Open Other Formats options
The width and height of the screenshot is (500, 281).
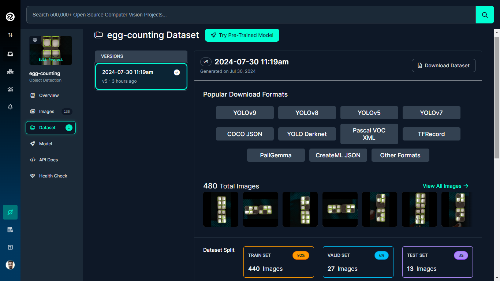[400, 155]
